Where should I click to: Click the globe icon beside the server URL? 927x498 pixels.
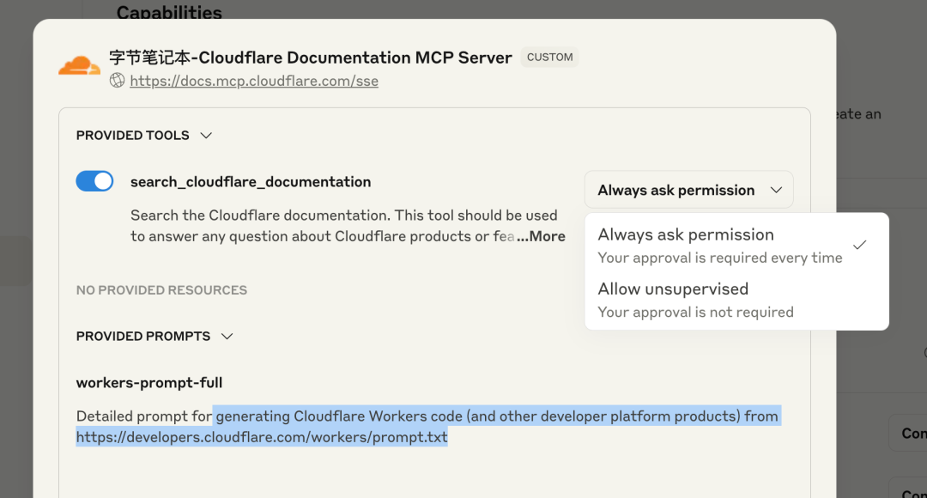pos(118,81)
